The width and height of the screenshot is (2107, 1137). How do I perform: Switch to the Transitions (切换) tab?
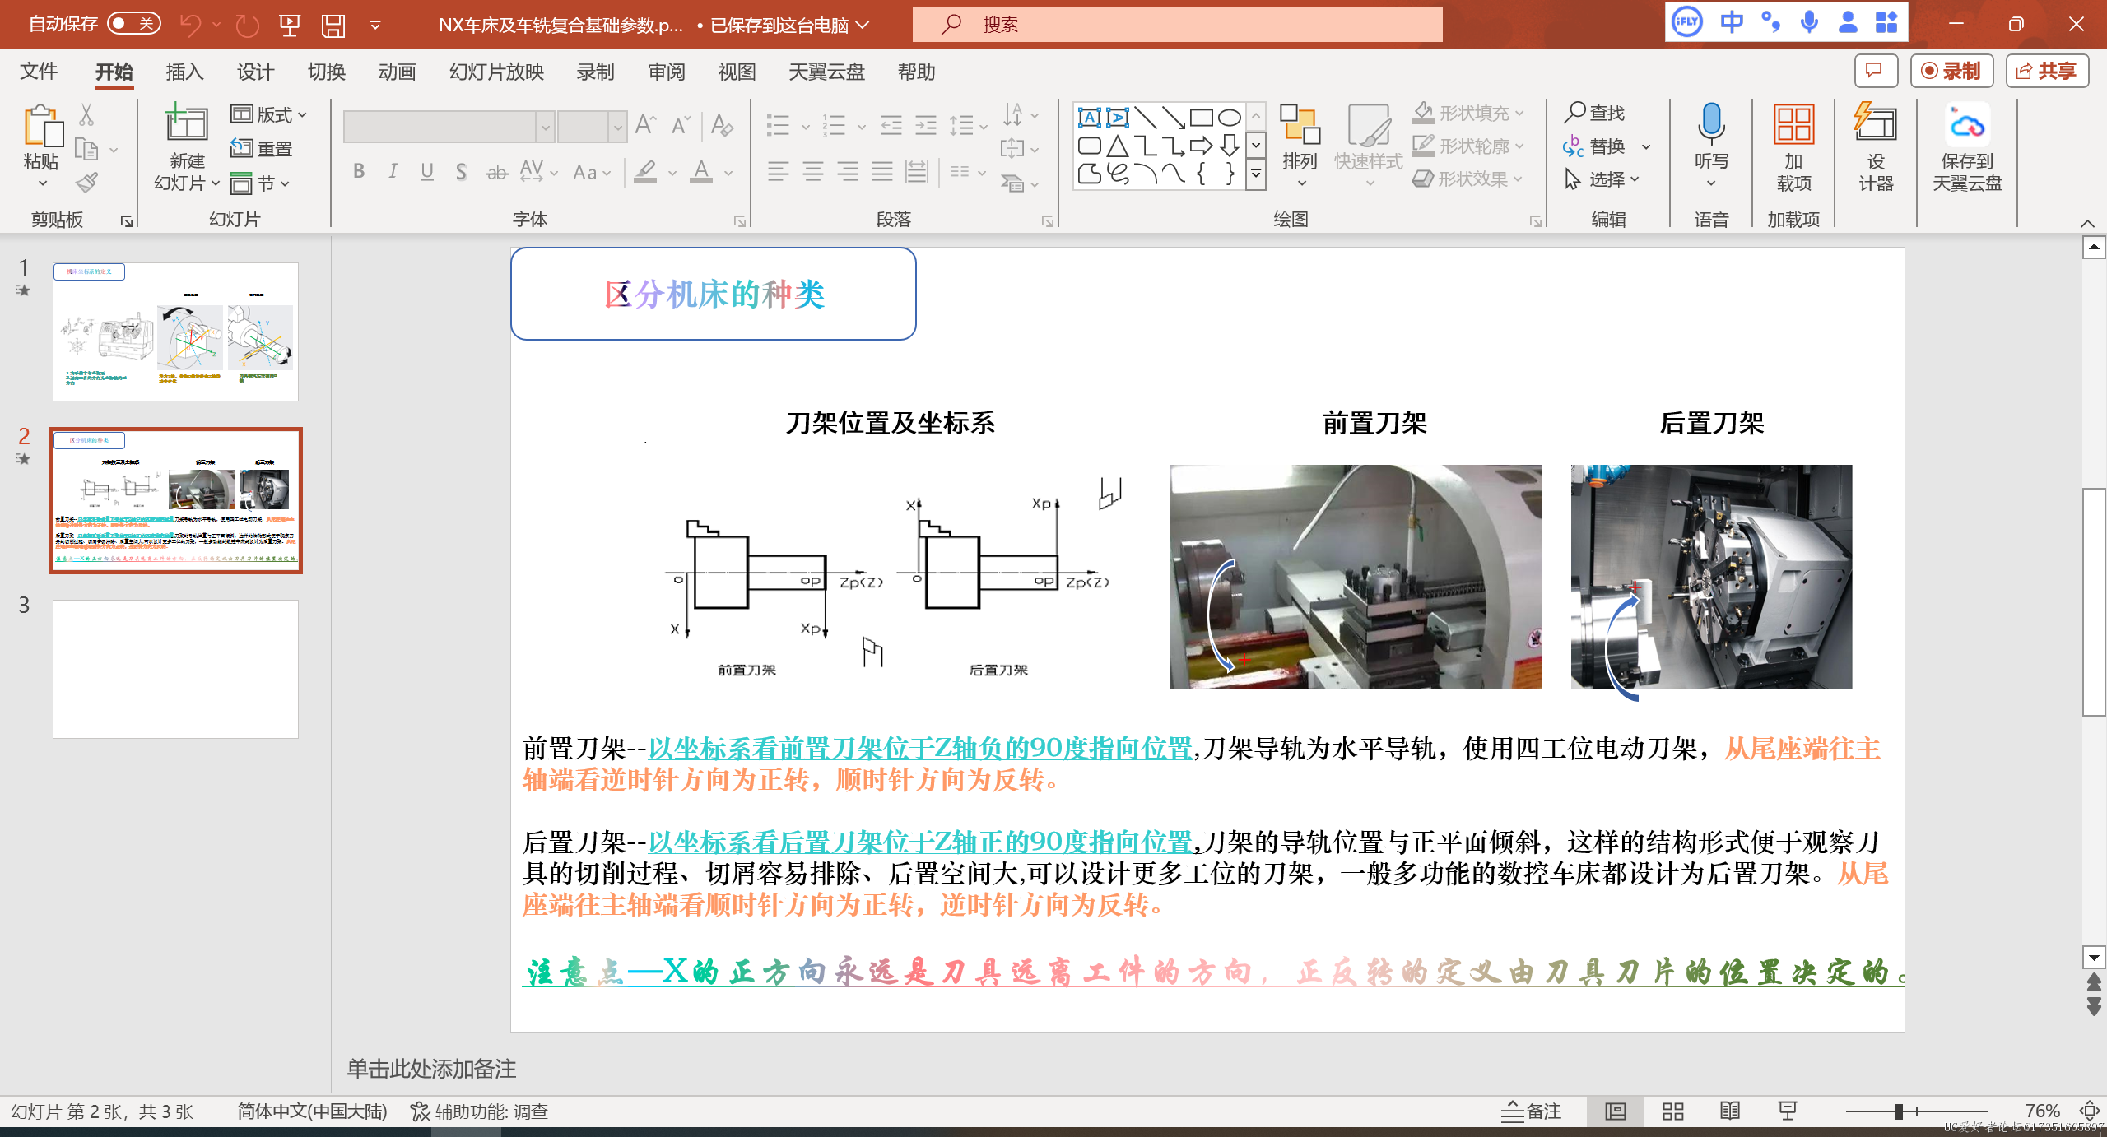[327, 72]
